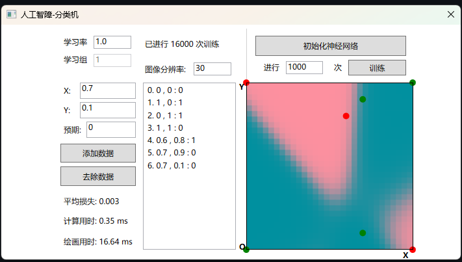Click the 去除数据 button
Image resolution: width=462 pixels, height=262 pixels.
coord(98,176)
